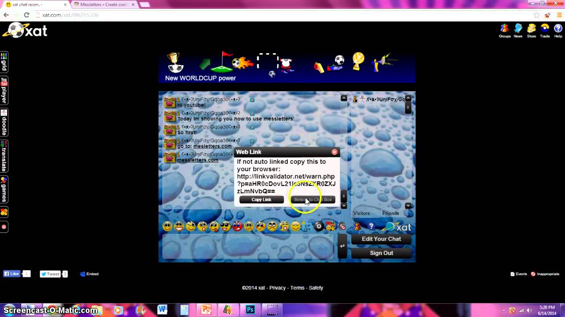Click the Edit Your Chat button
Screen dimensions: 565x317
click(381, 239)
